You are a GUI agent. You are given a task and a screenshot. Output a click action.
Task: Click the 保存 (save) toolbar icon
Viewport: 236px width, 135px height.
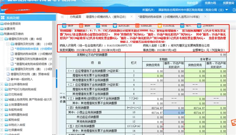[x=63, y=26]
